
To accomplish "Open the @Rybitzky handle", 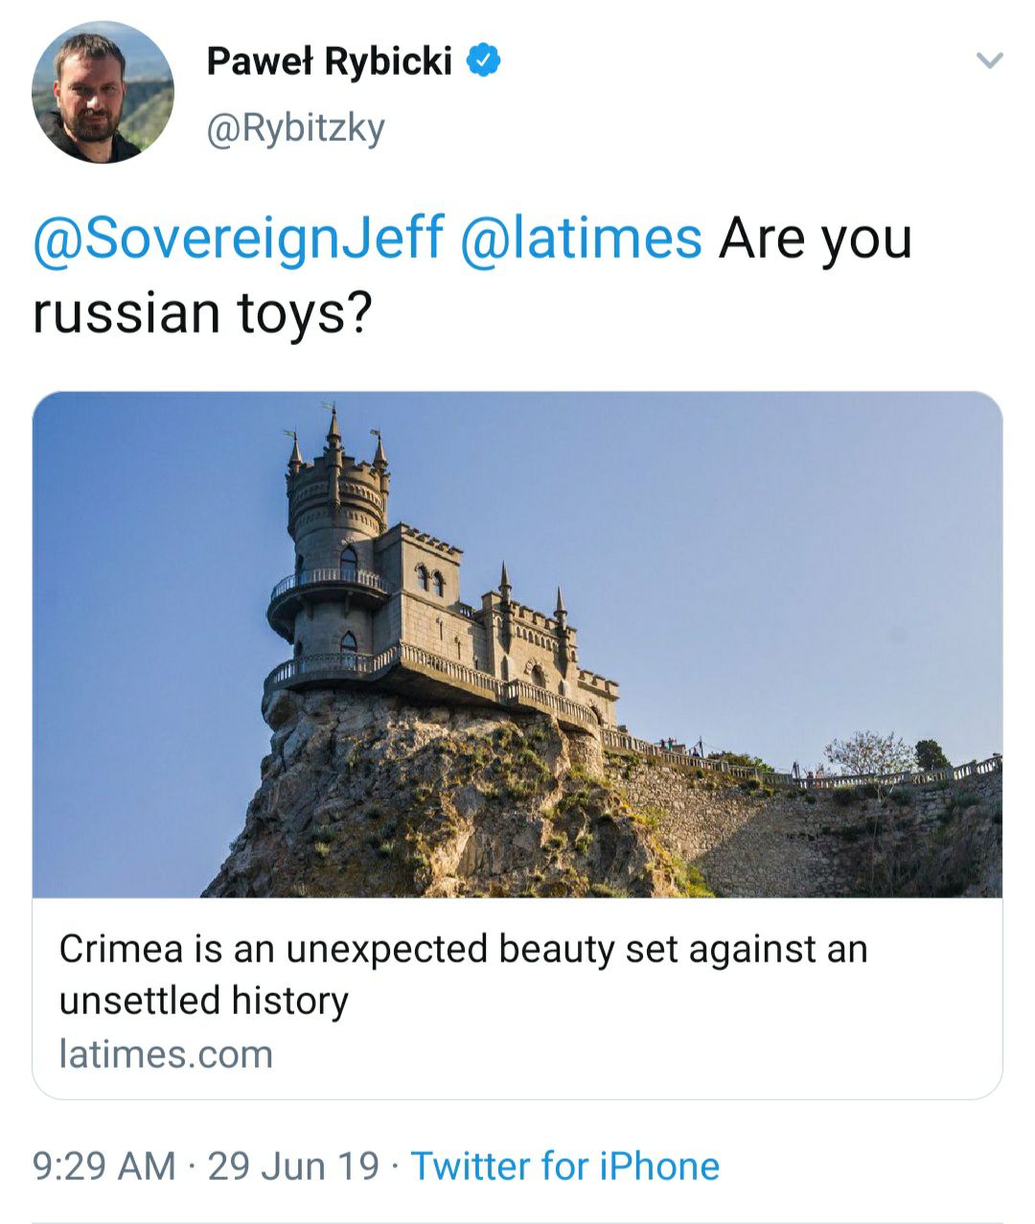I will (295, 127).
